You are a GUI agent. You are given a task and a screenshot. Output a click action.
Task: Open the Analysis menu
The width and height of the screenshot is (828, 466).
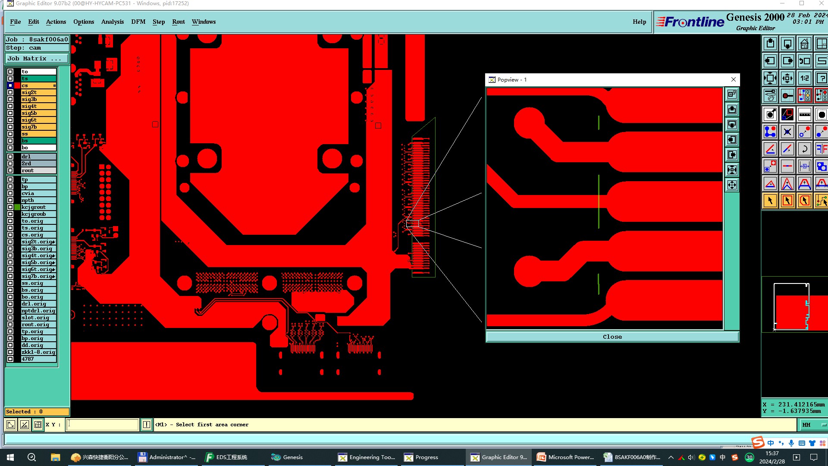(x=112, y=22)
